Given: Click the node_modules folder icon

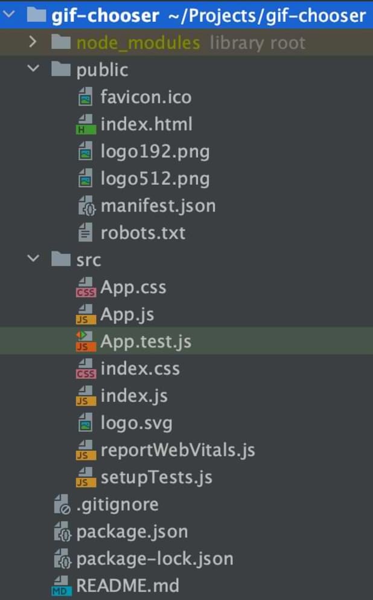Looking at the screenshot, I should [61, 42].
